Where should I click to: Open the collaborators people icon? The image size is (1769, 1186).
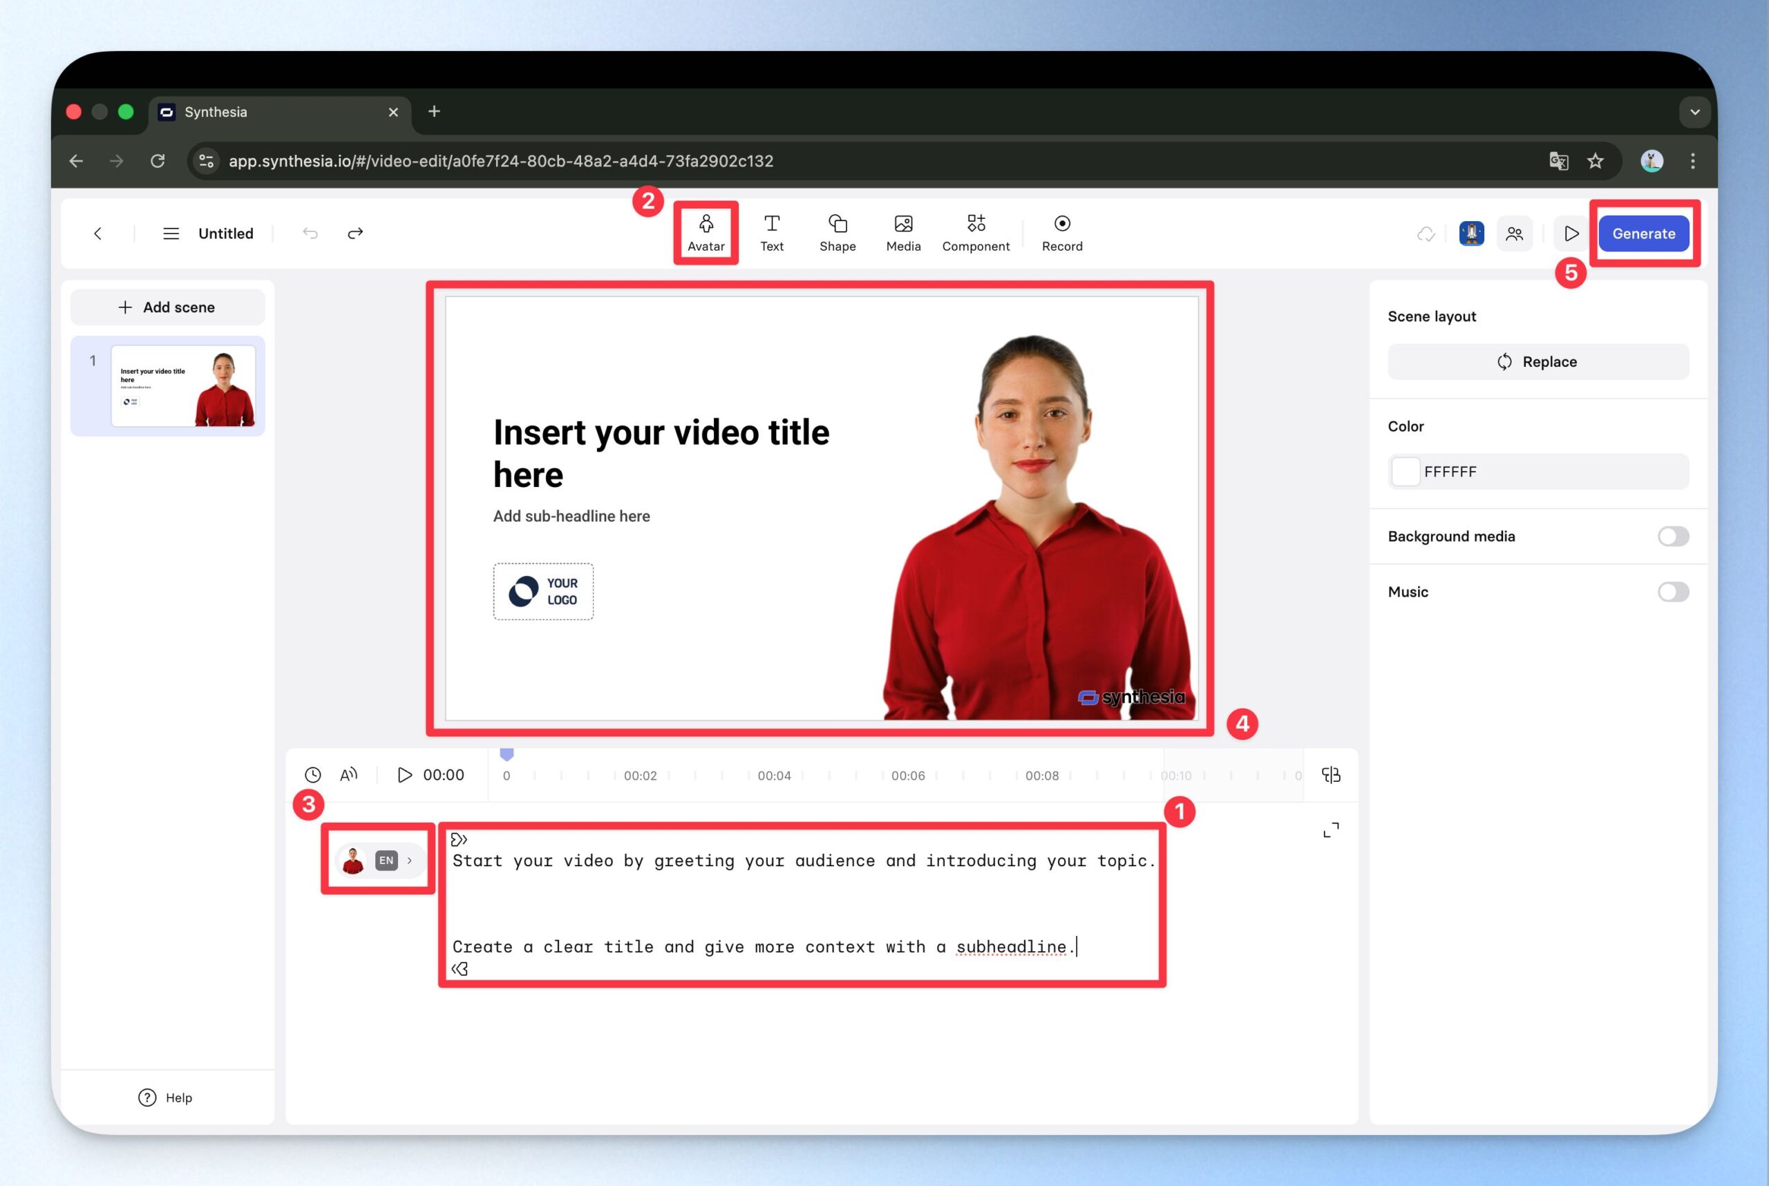point(1514,233)
